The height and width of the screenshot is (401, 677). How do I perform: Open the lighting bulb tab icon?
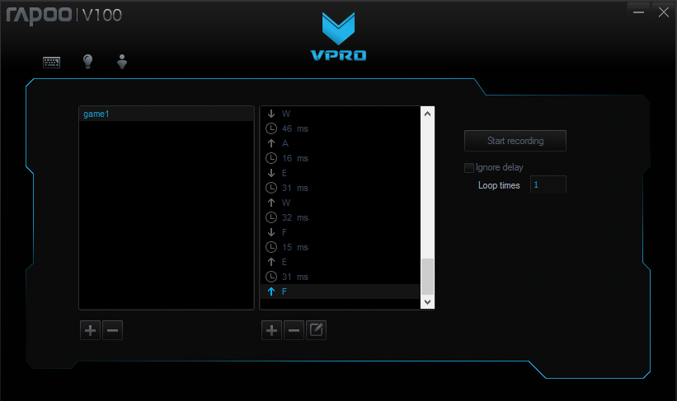87,62
